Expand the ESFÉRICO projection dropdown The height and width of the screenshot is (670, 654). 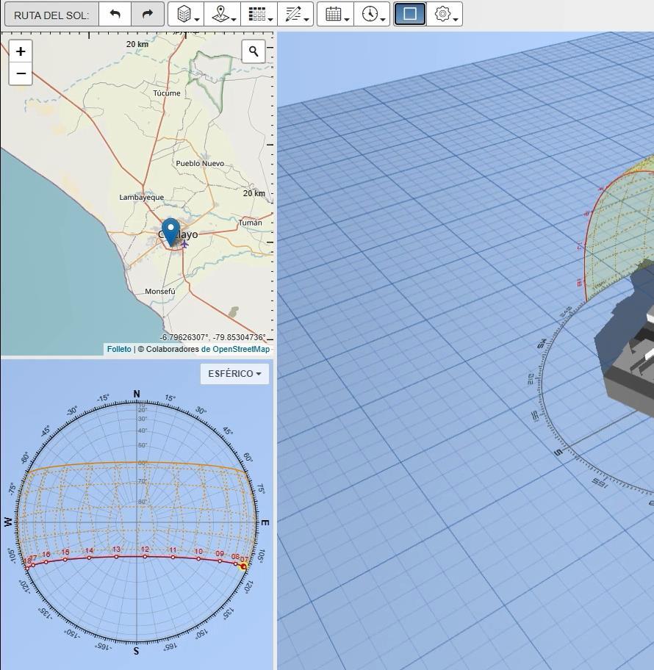tap(234, 374)
